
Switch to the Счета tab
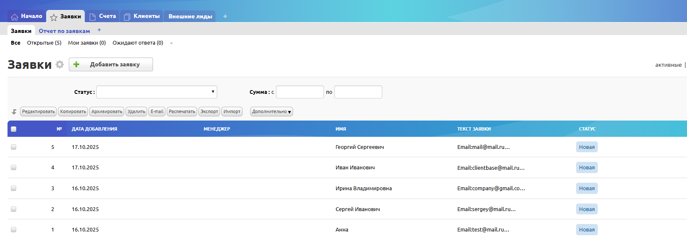tap(103, 16)
